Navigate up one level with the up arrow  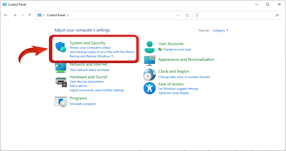pos(30,15)
